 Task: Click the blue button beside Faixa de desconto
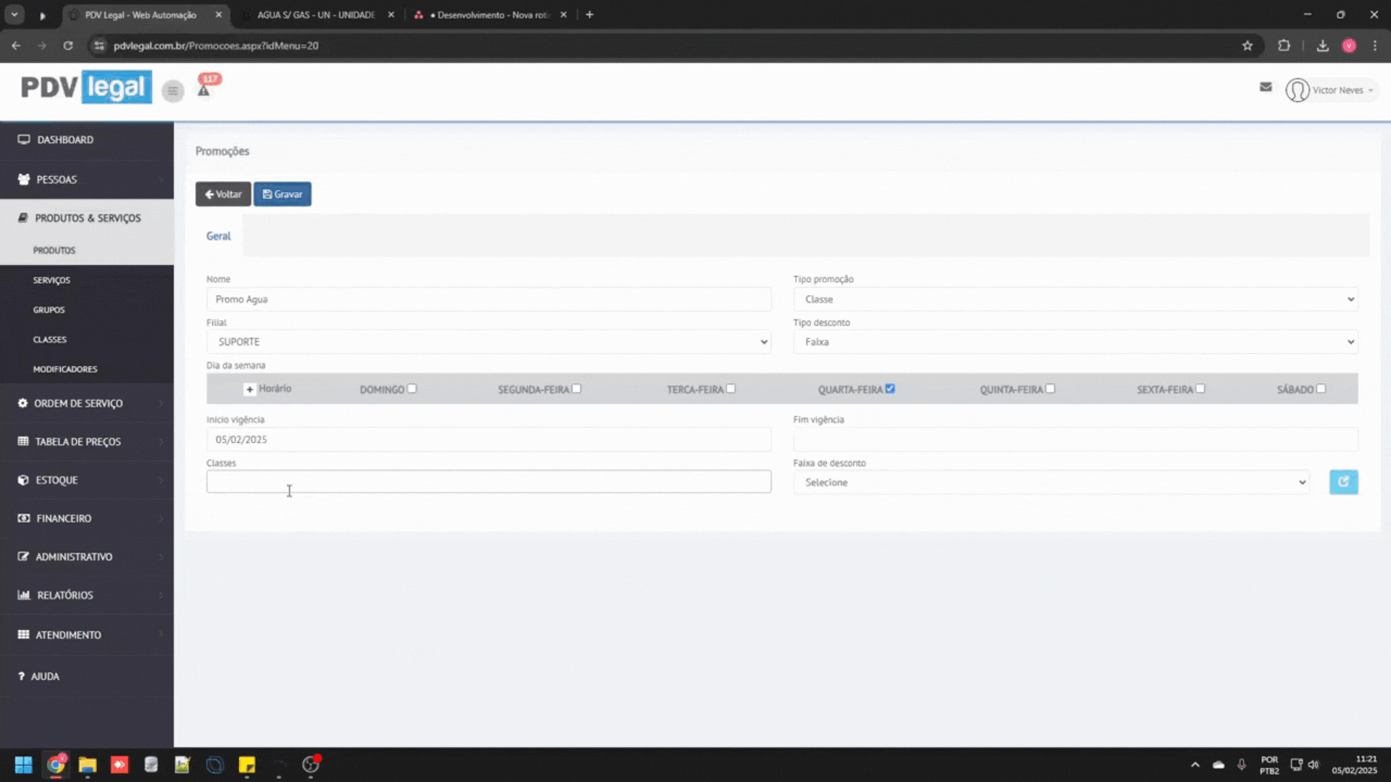click(1343, 482)
